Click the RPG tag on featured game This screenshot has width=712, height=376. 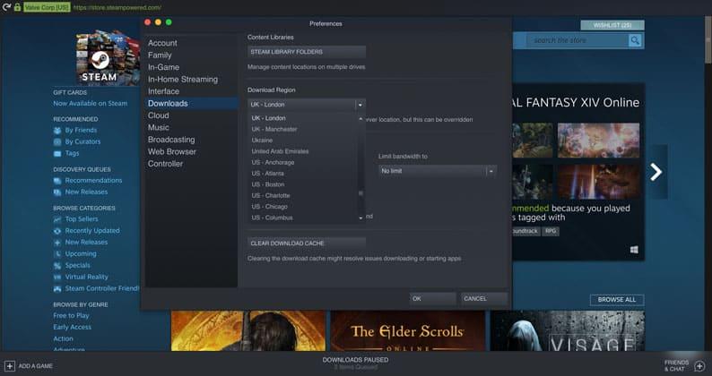(x=551, y=231)
